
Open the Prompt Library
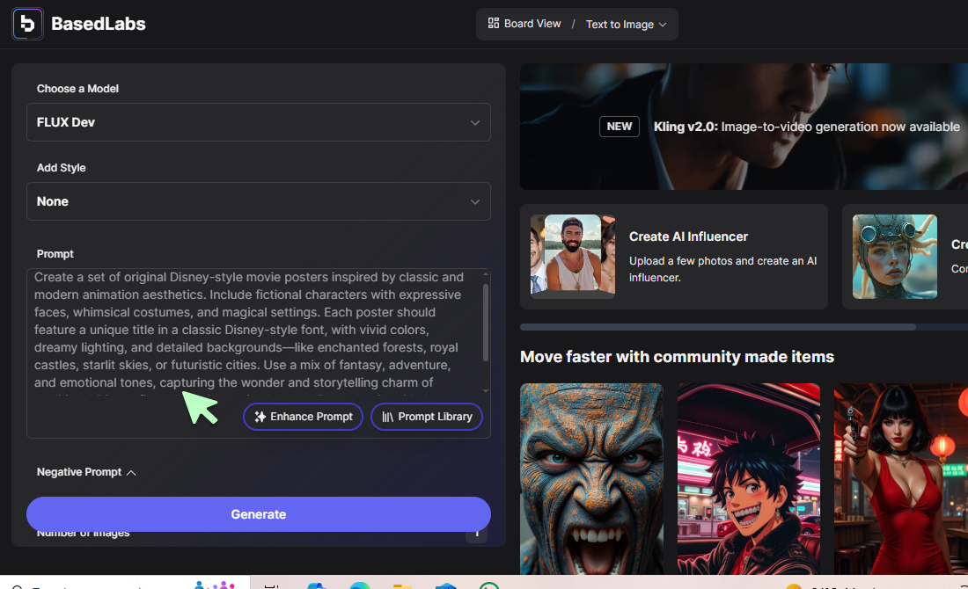coord(427,417)
